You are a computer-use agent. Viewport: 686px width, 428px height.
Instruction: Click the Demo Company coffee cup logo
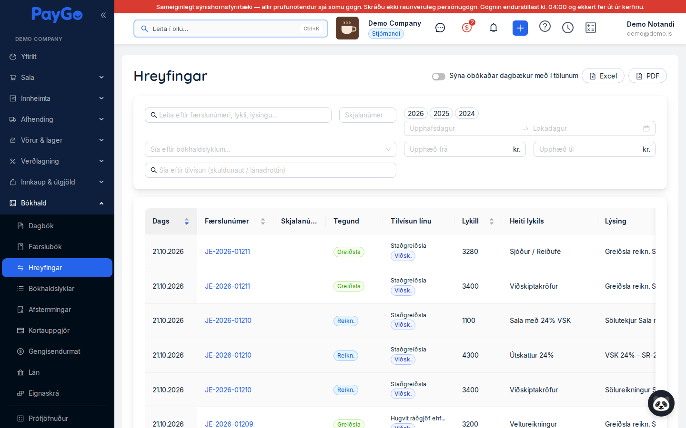coord(347,28)
